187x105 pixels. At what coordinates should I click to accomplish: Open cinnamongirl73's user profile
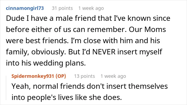(25, 8)
